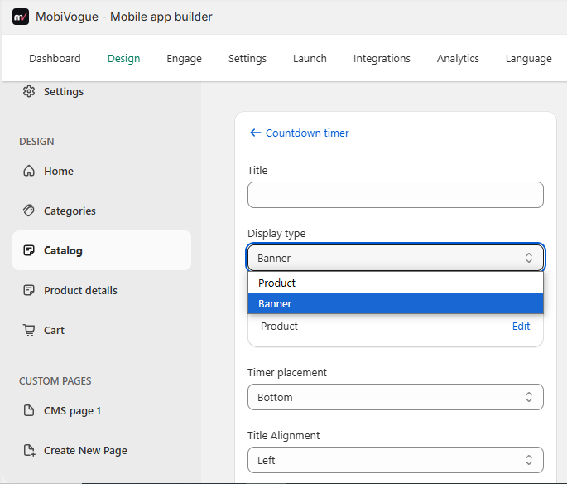Go to the Settings tab in top navigation
Image resolution: width=567 pixels, height=484 pixels.
247,58
